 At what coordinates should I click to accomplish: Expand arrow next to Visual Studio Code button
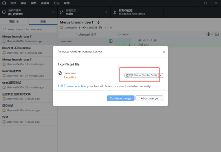(x=161, y=75)
